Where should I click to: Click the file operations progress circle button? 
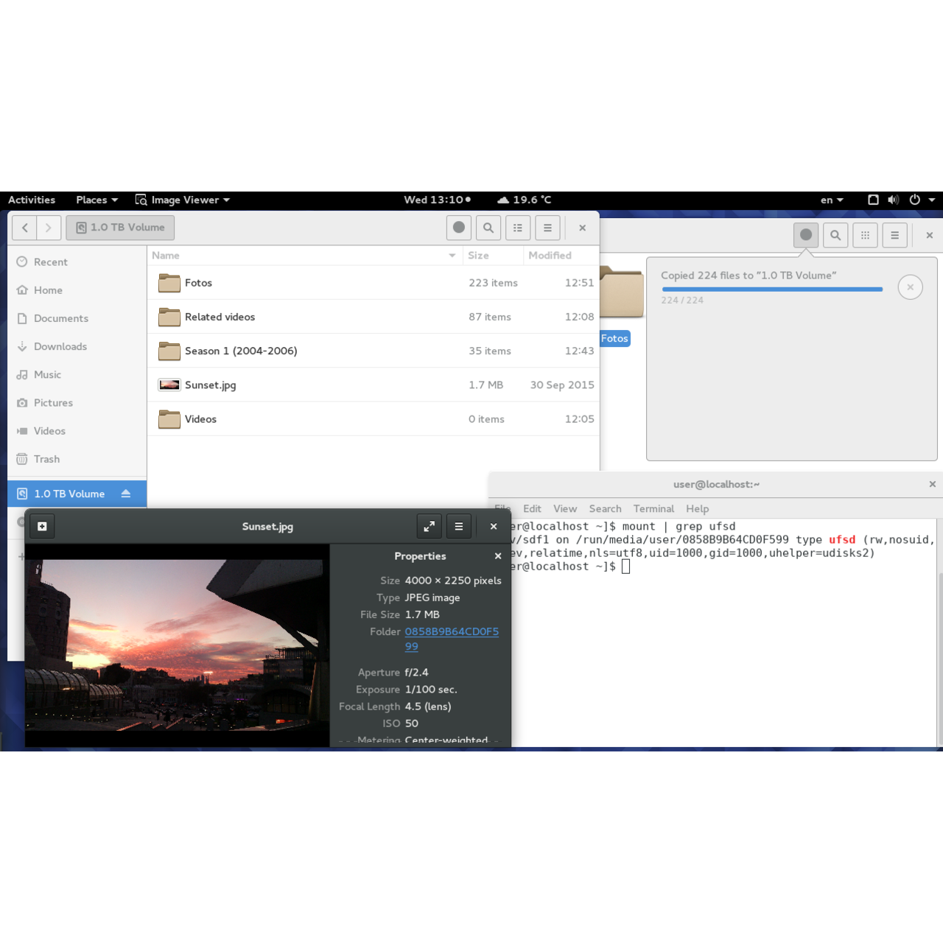click(806, 235)
